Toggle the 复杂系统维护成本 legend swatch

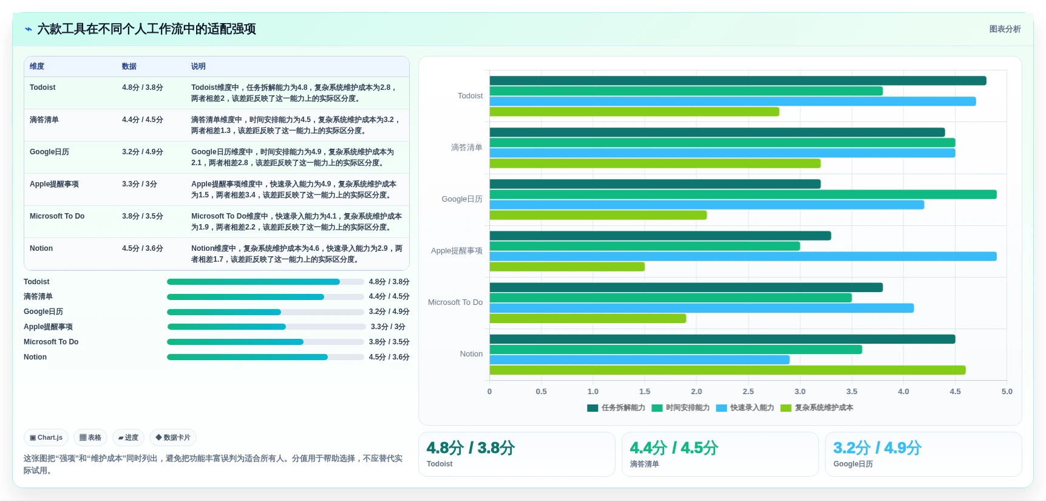[786, 408]
